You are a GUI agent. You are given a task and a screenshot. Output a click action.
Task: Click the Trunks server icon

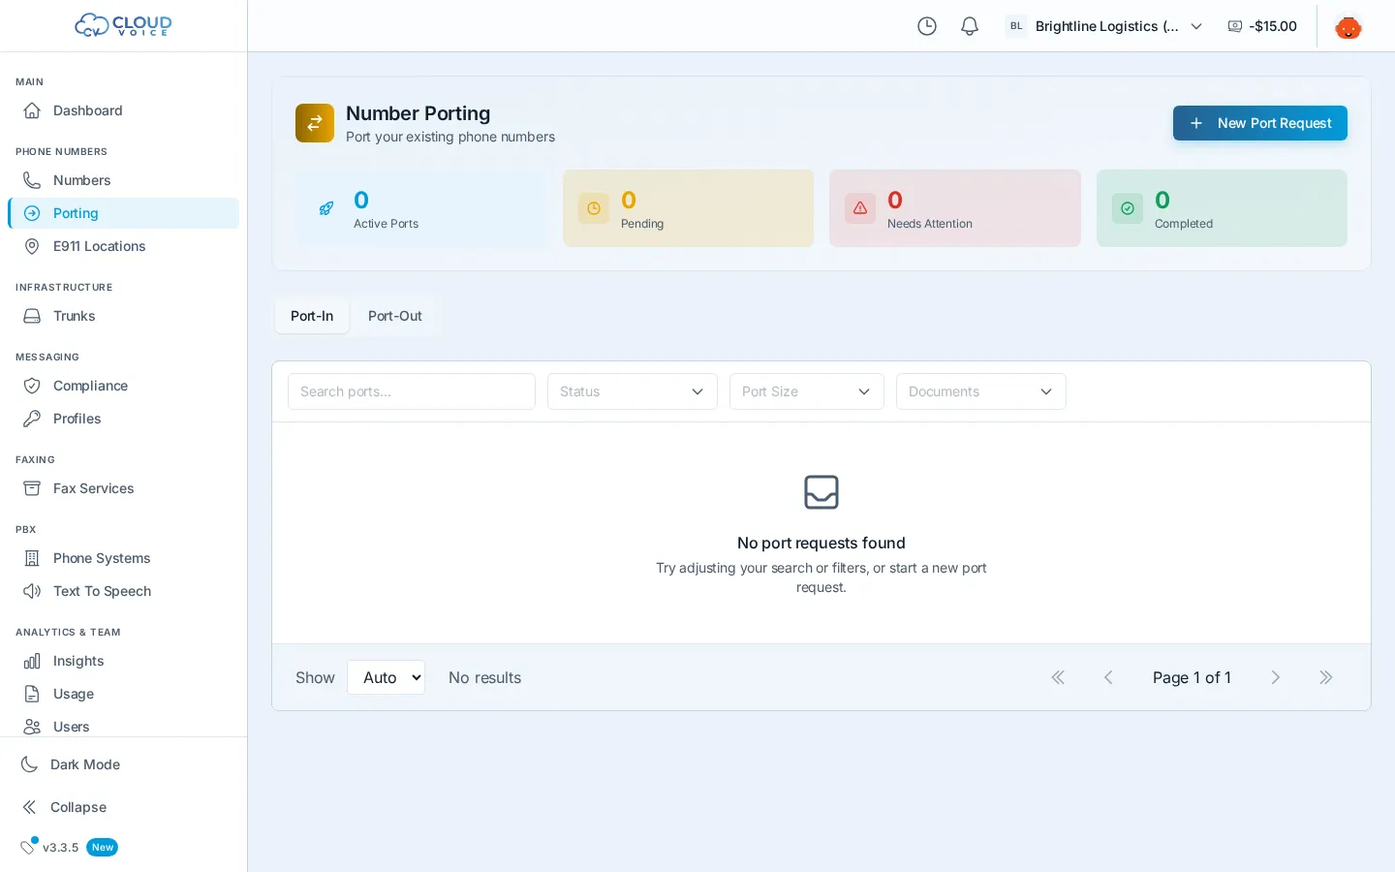click(32, 316)
